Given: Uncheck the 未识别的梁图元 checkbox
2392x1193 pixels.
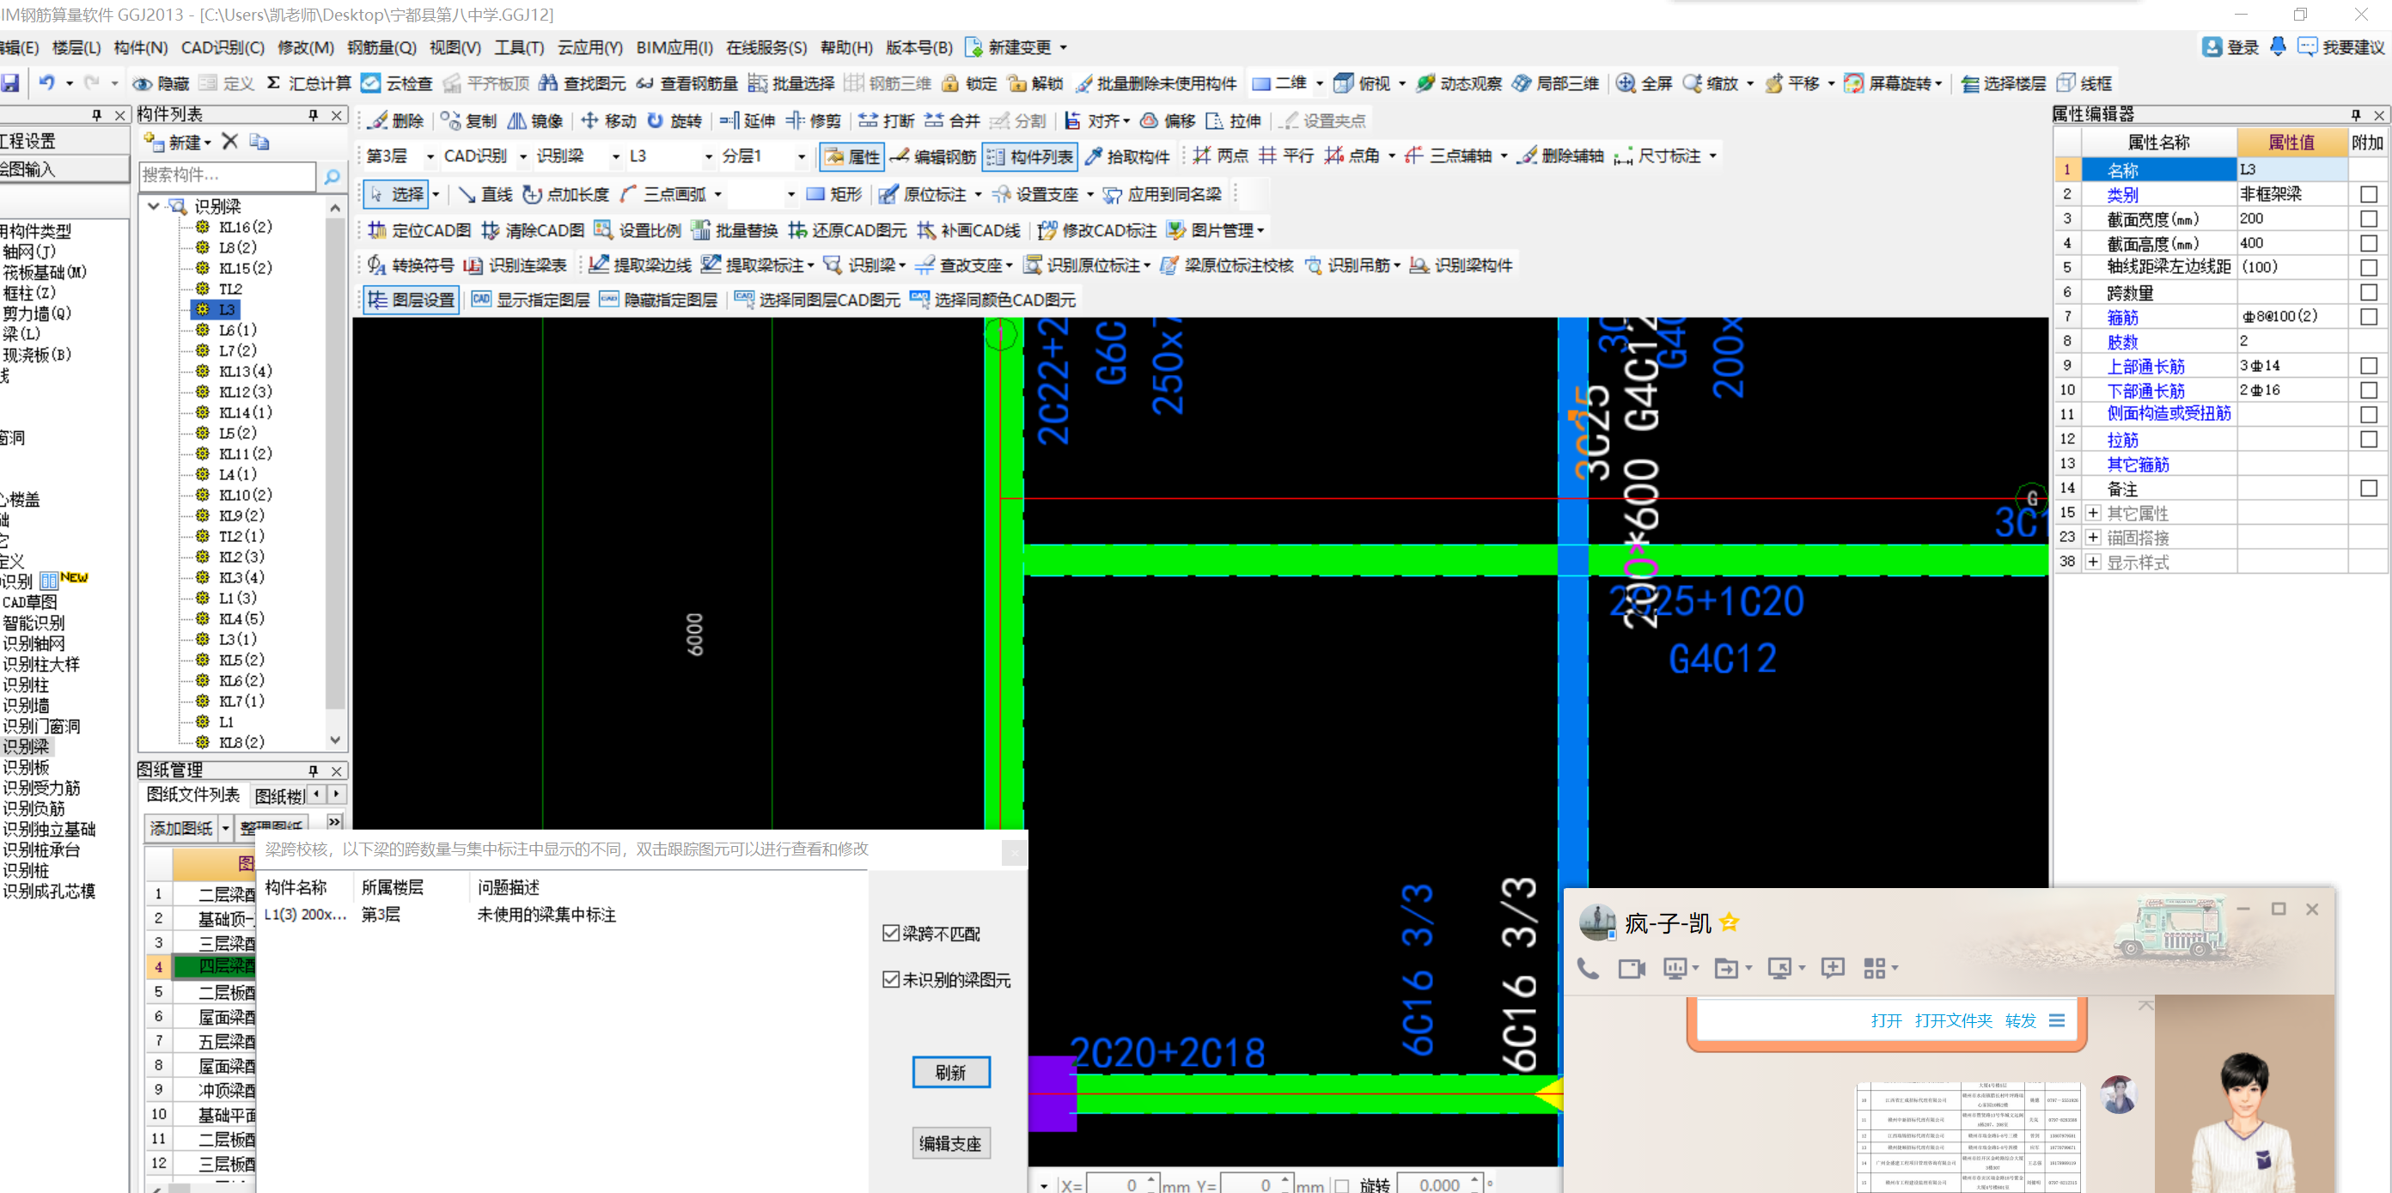Looking at the screenshot, I should (x=892, y=979).
